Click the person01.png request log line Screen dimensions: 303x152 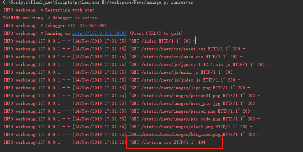point(132,95)
